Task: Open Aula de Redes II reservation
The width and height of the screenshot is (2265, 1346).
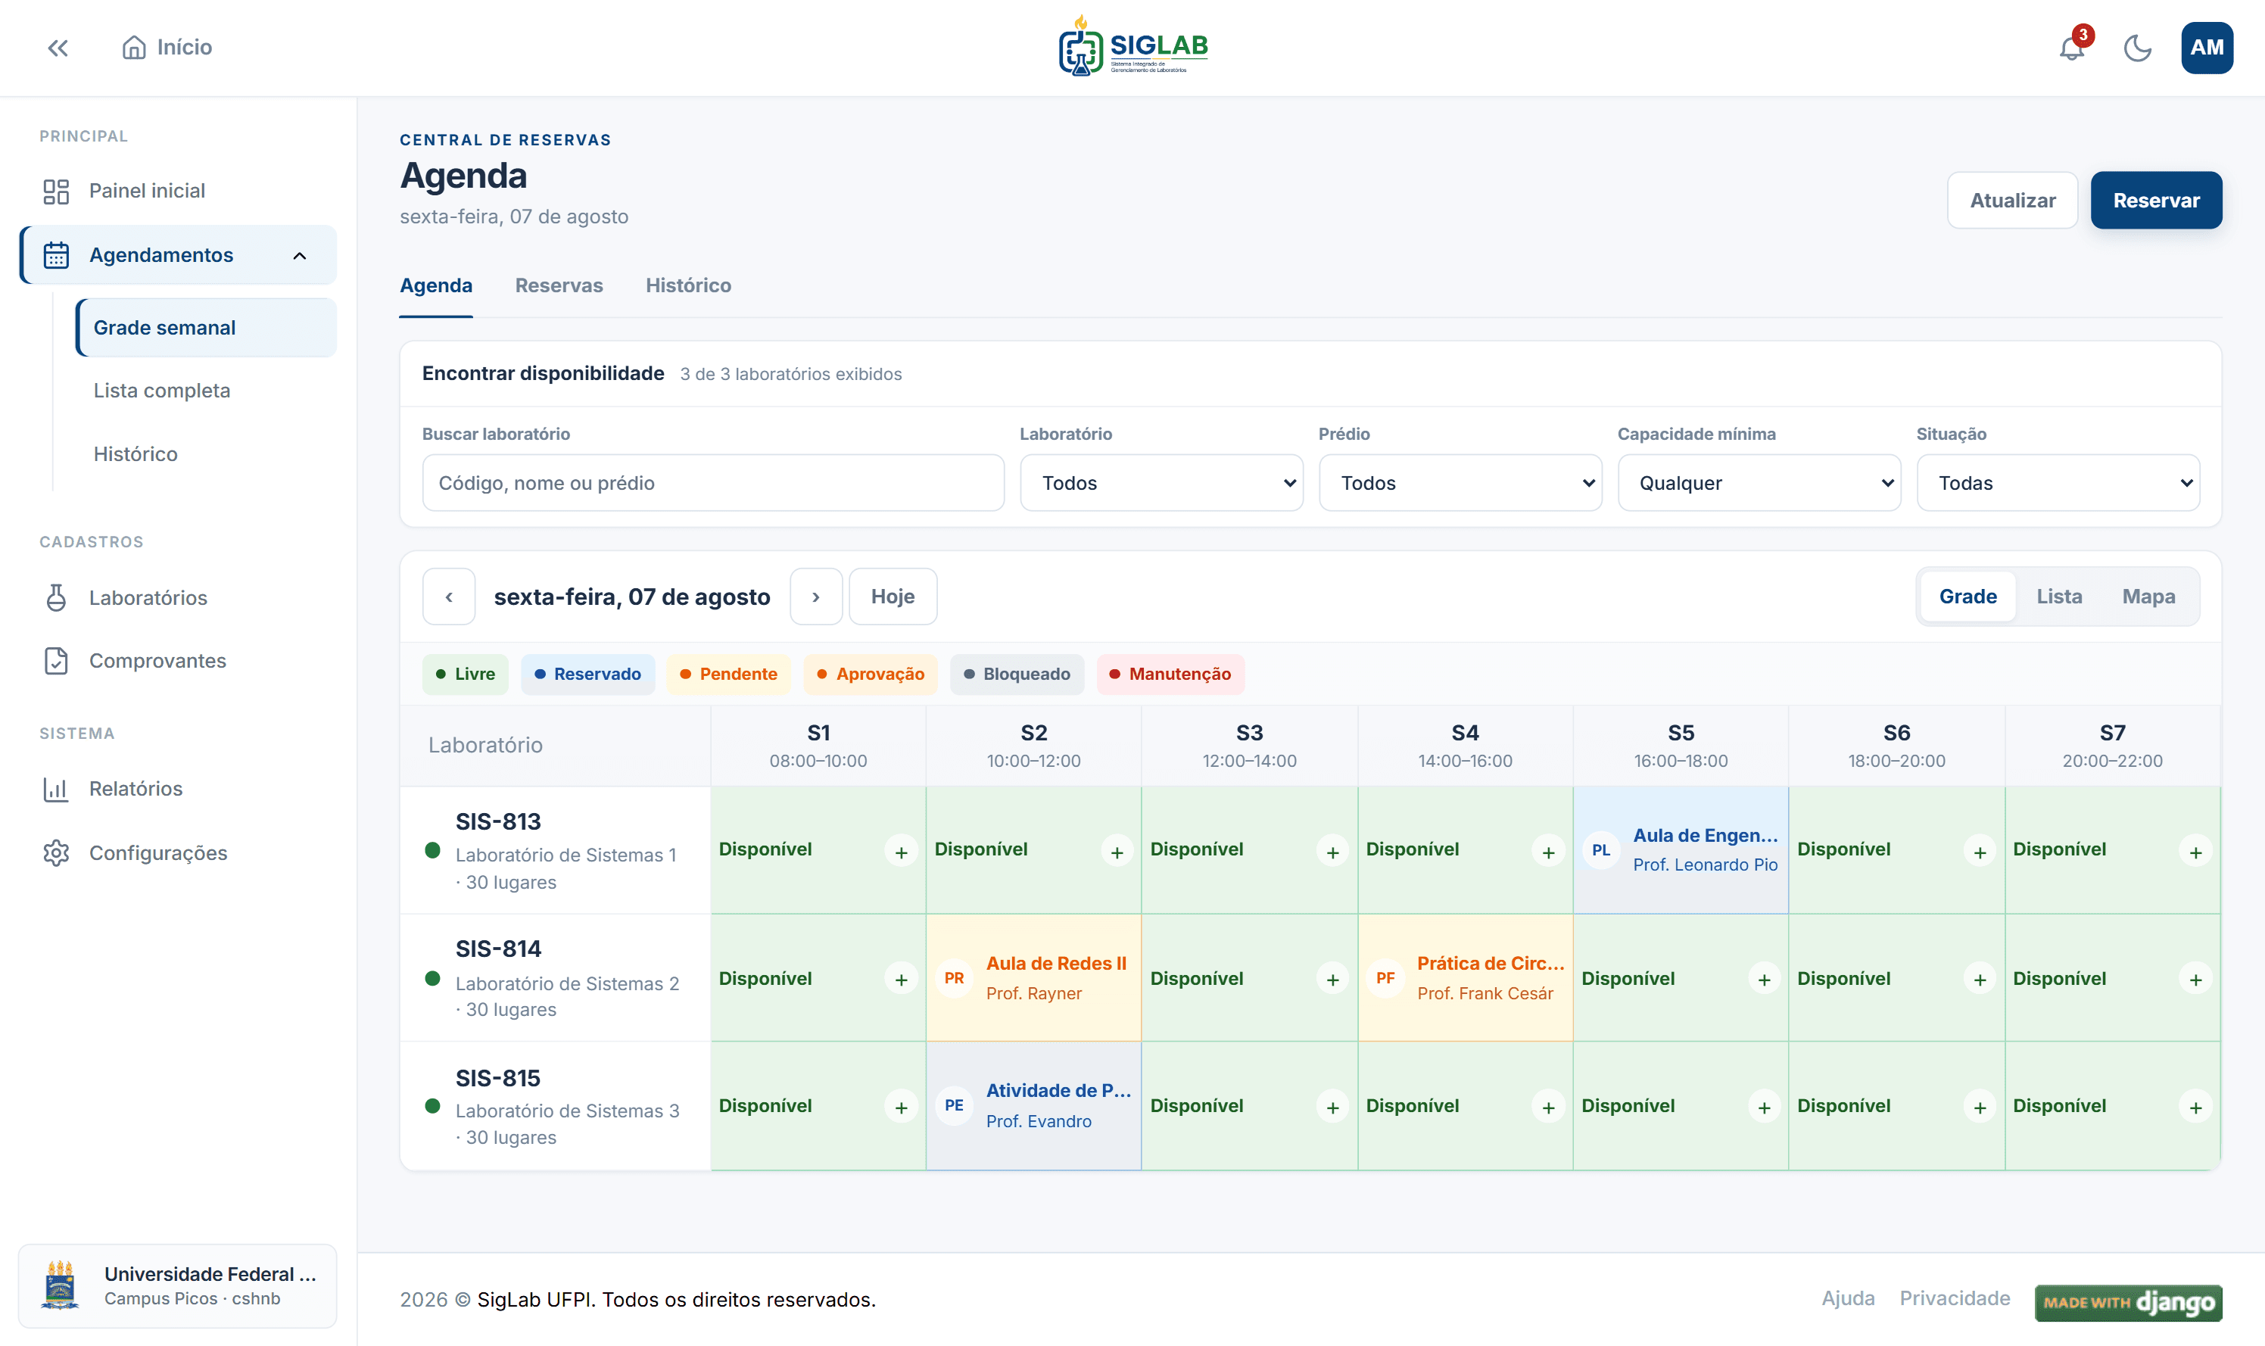Action: 1033,978
